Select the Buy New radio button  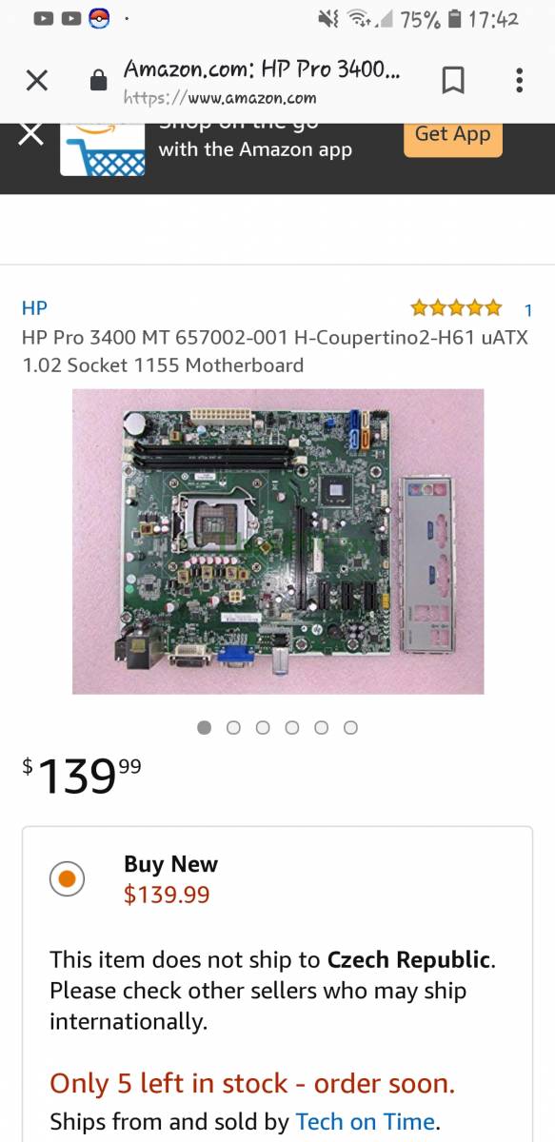tap(67, 878)
